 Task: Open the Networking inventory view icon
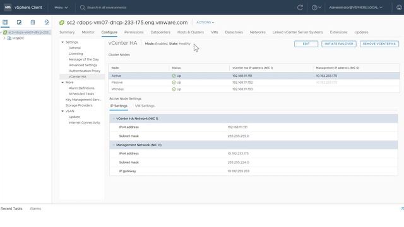47,23
